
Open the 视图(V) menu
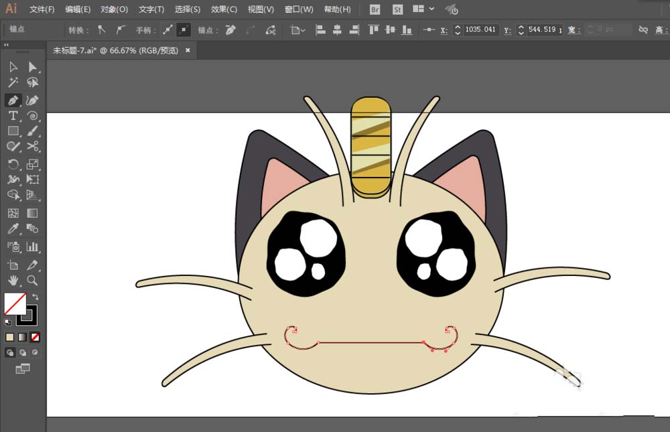pos(261,9)
